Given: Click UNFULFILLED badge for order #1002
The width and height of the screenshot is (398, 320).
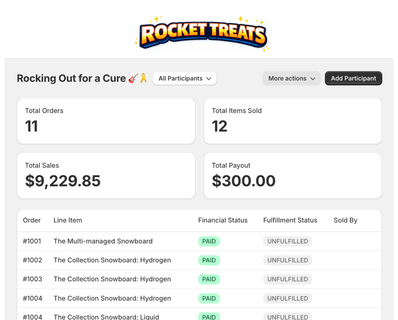Looking at the screenshot, I should tap(288, 260).
